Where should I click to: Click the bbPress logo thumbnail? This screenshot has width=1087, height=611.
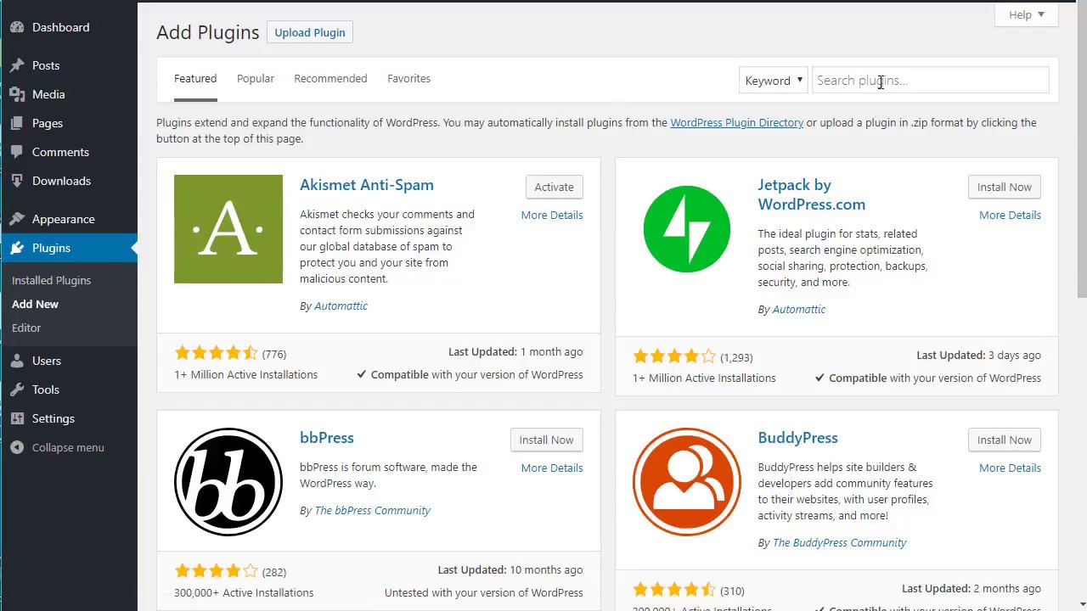click(x=228, y=482)
